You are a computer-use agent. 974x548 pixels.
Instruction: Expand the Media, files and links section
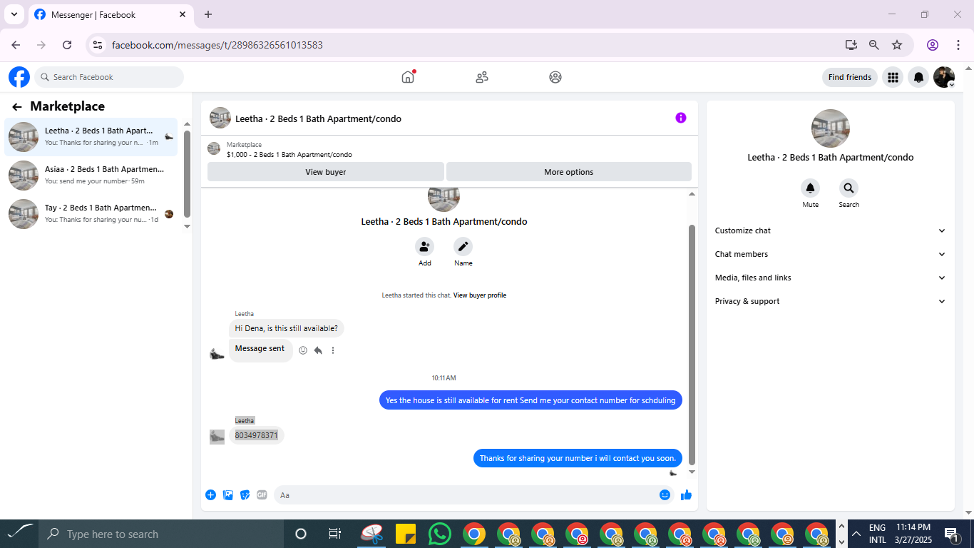coord(830,278)
